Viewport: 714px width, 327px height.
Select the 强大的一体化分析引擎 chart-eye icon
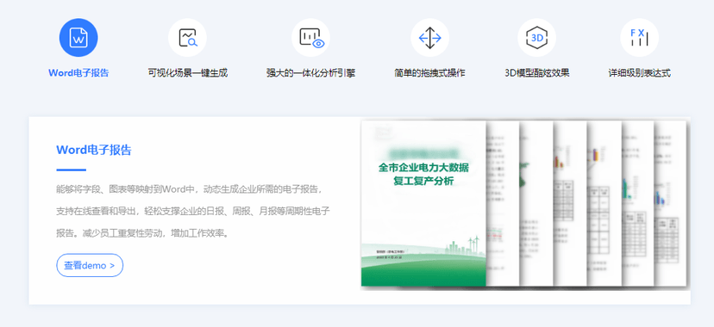click(311, 38)
